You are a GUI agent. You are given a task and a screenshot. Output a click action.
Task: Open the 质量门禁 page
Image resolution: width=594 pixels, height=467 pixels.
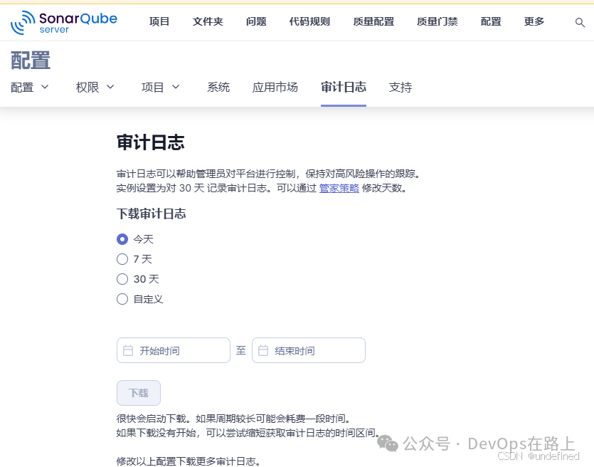coord(436,21)
